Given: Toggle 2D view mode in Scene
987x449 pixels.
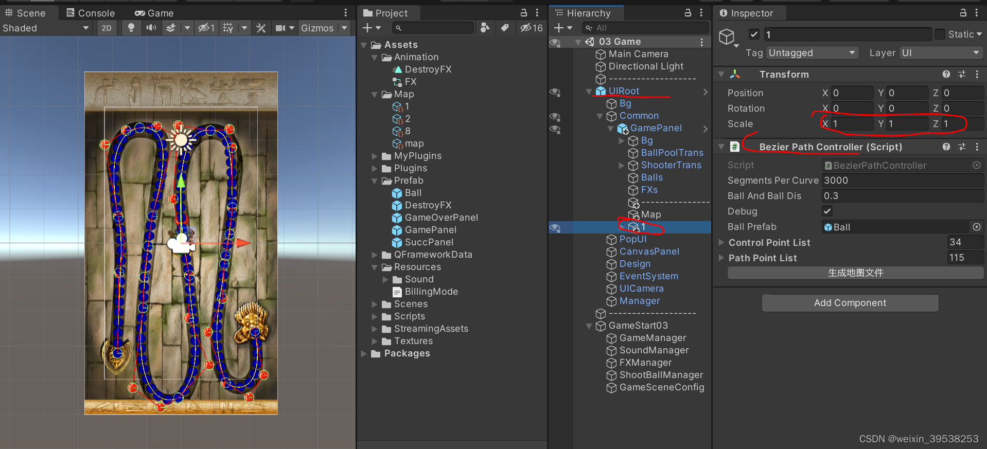Looking at the screenshot, I should tap(107, 28).
